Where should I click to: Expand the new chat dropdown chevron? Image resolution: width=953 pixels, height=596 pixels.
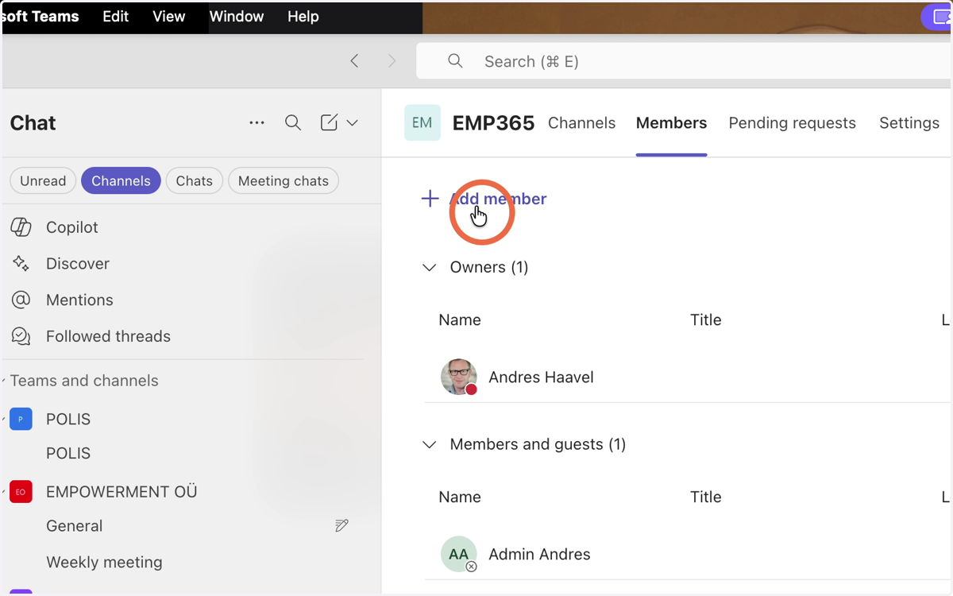[352, 123]
